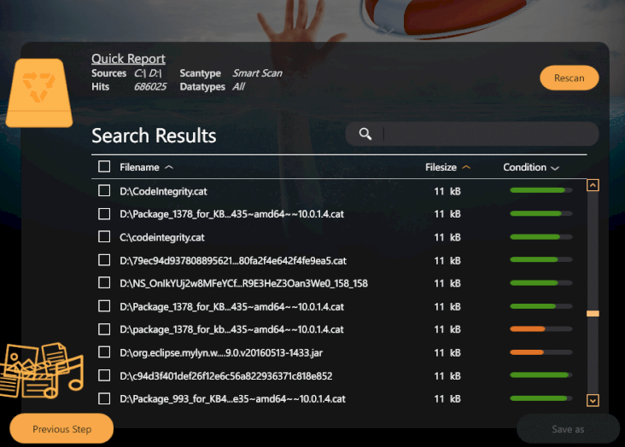Image resolution: width=625 pixels, height=447 pixels.
Task: Sort results by Filesize column
Action: [447, 167]
